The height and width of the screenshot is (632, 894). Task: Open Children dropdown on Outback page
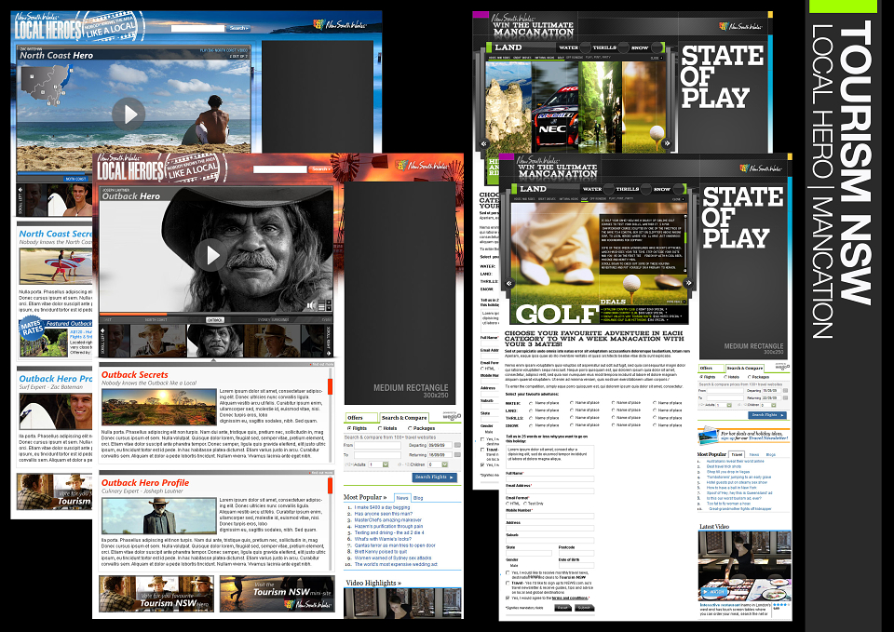(438, 464)
